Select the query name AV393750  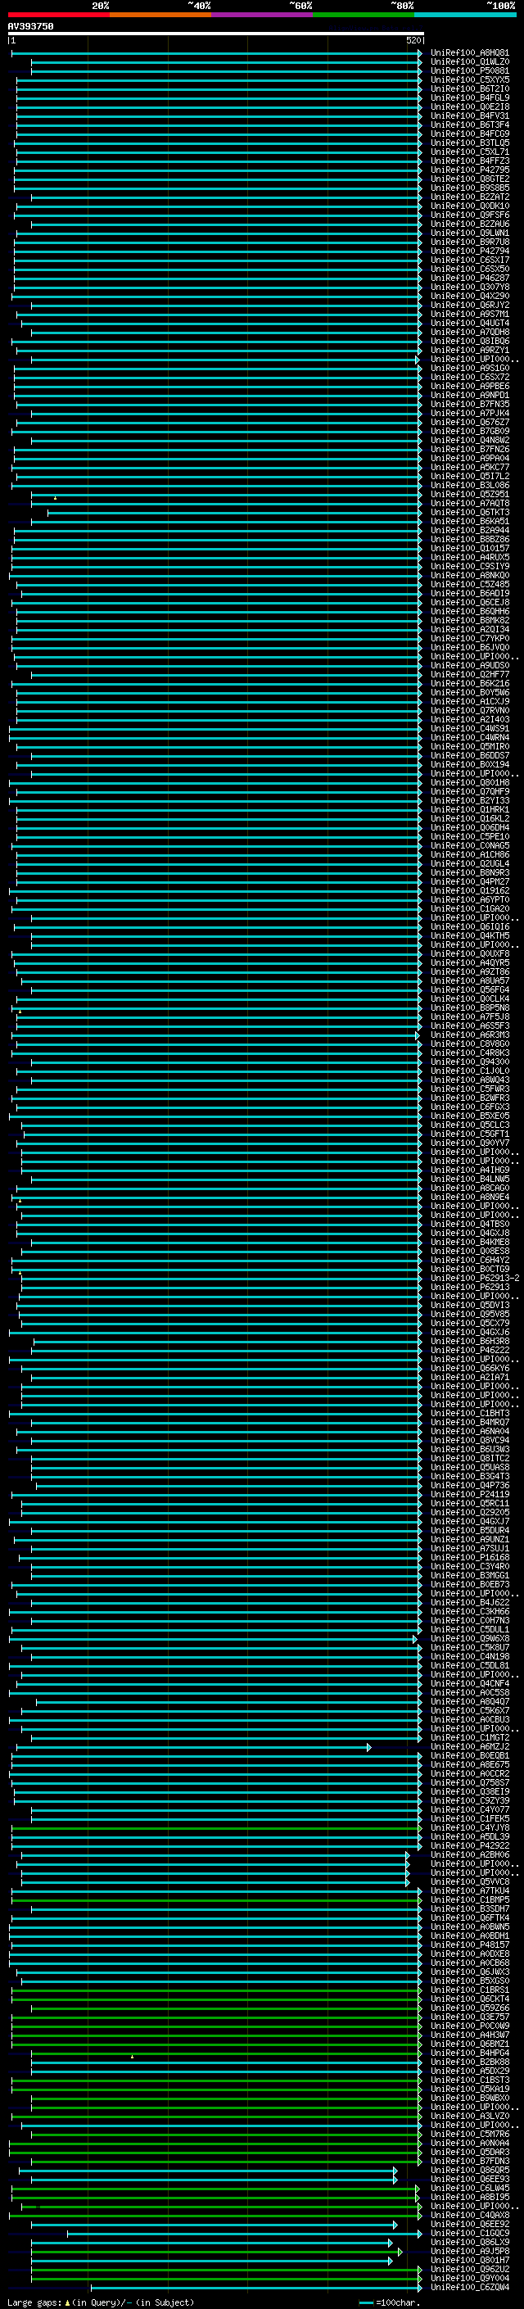pos(30,27)
